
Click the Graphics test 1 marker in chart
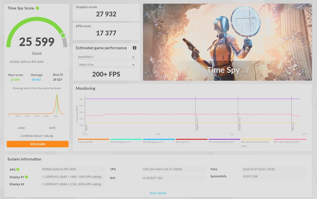tap(197, 124)
